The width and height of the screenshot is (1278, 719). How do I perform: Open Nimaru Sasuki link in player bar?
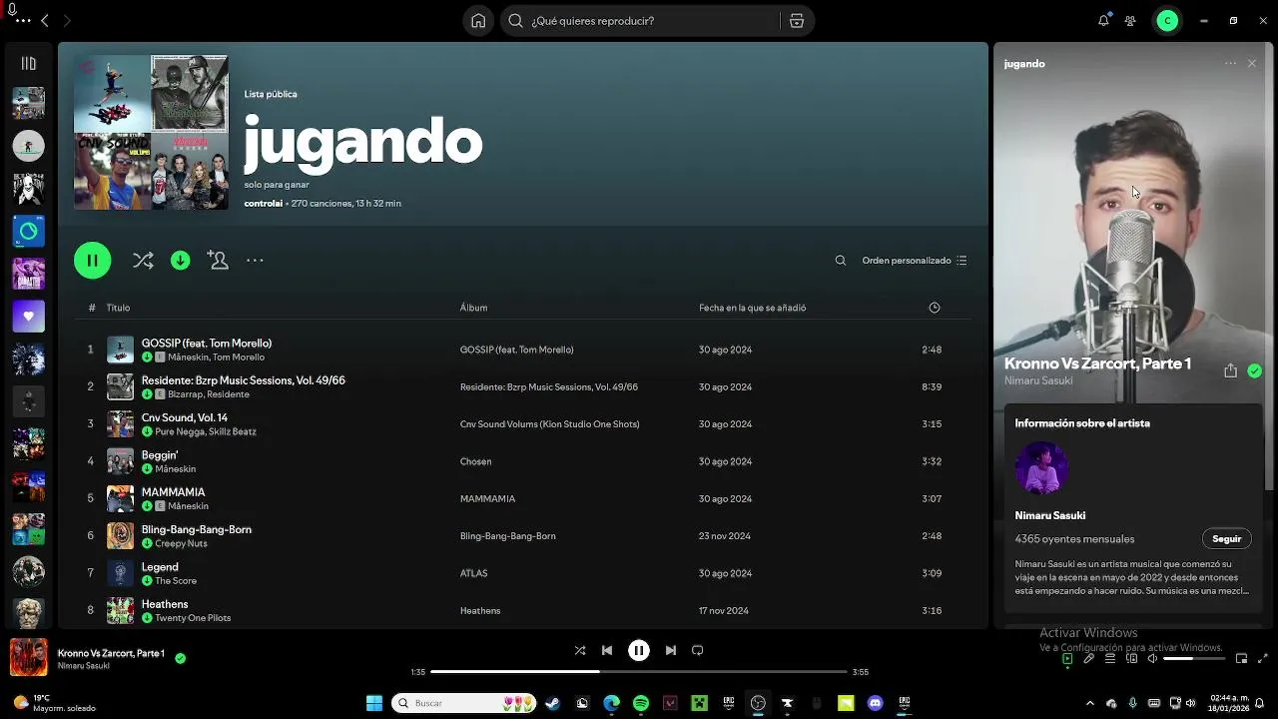[84, 666]
